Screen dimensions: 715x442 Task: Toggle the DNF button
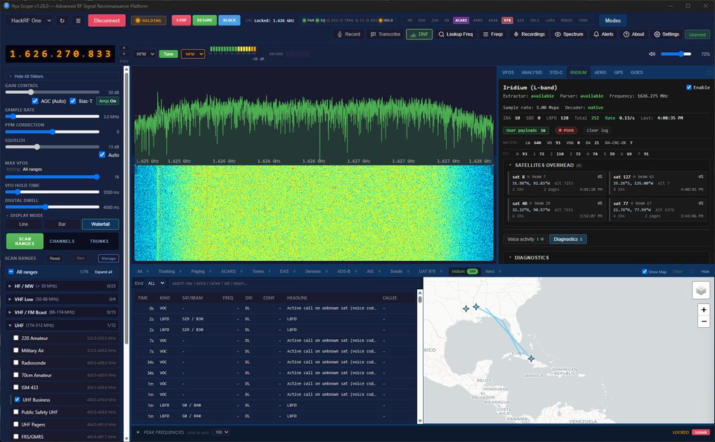point(419,34)
